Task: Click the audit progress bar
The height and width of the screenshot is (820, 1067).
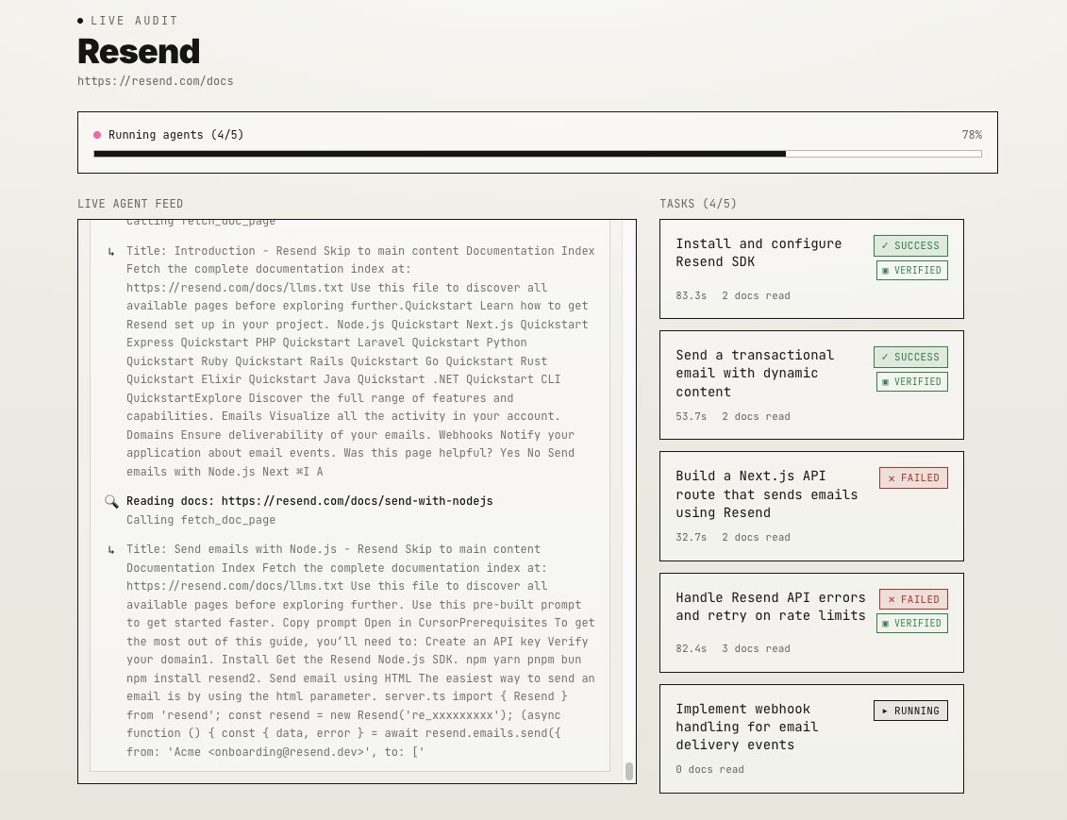Action: pyautogui.click(x=538, y=154)
